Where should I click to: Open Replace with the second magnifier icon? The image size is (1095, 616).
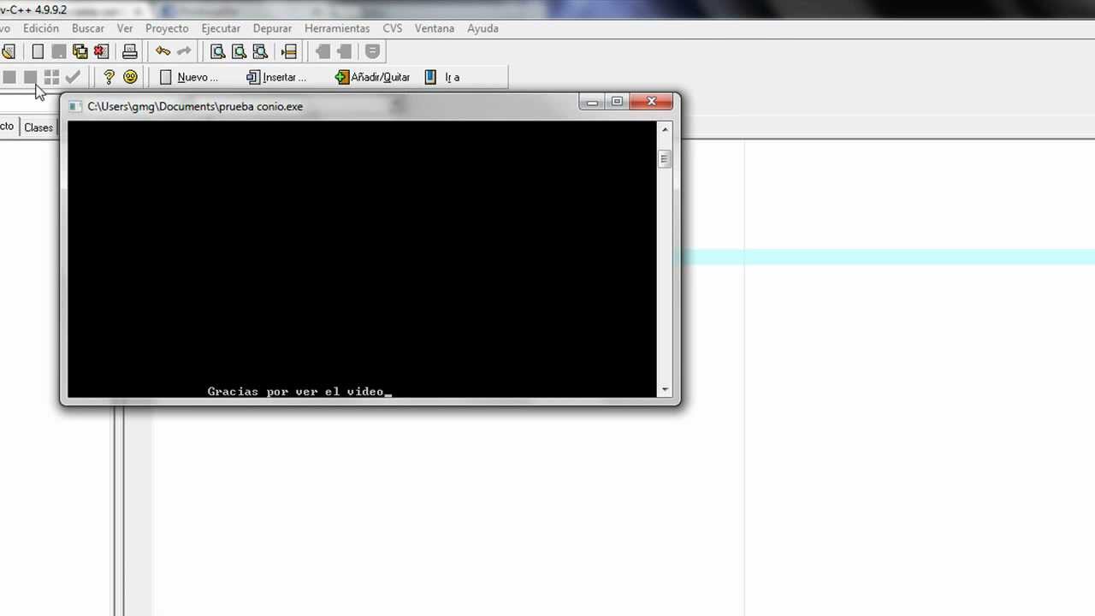(240, 51)
